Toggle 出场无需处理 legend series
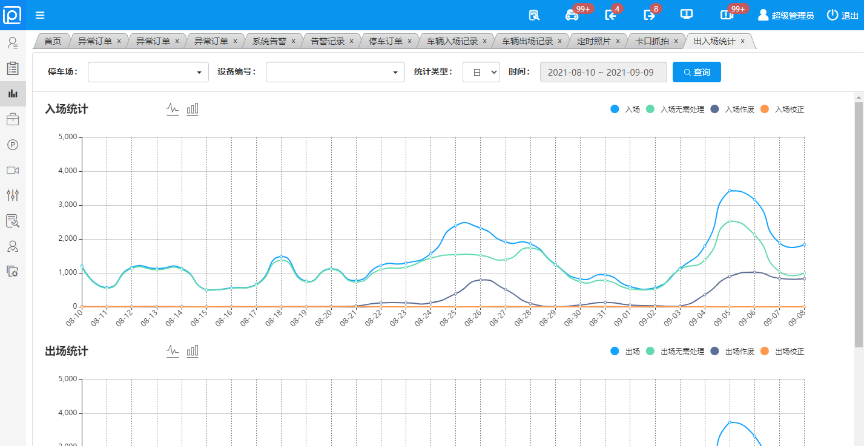The image size is (864, 446). pos(675,352)
